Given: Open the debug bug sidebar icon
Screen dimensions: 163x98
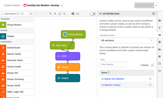Looking at the screenshot, I should pyautogui.click(x=160, y=56).
